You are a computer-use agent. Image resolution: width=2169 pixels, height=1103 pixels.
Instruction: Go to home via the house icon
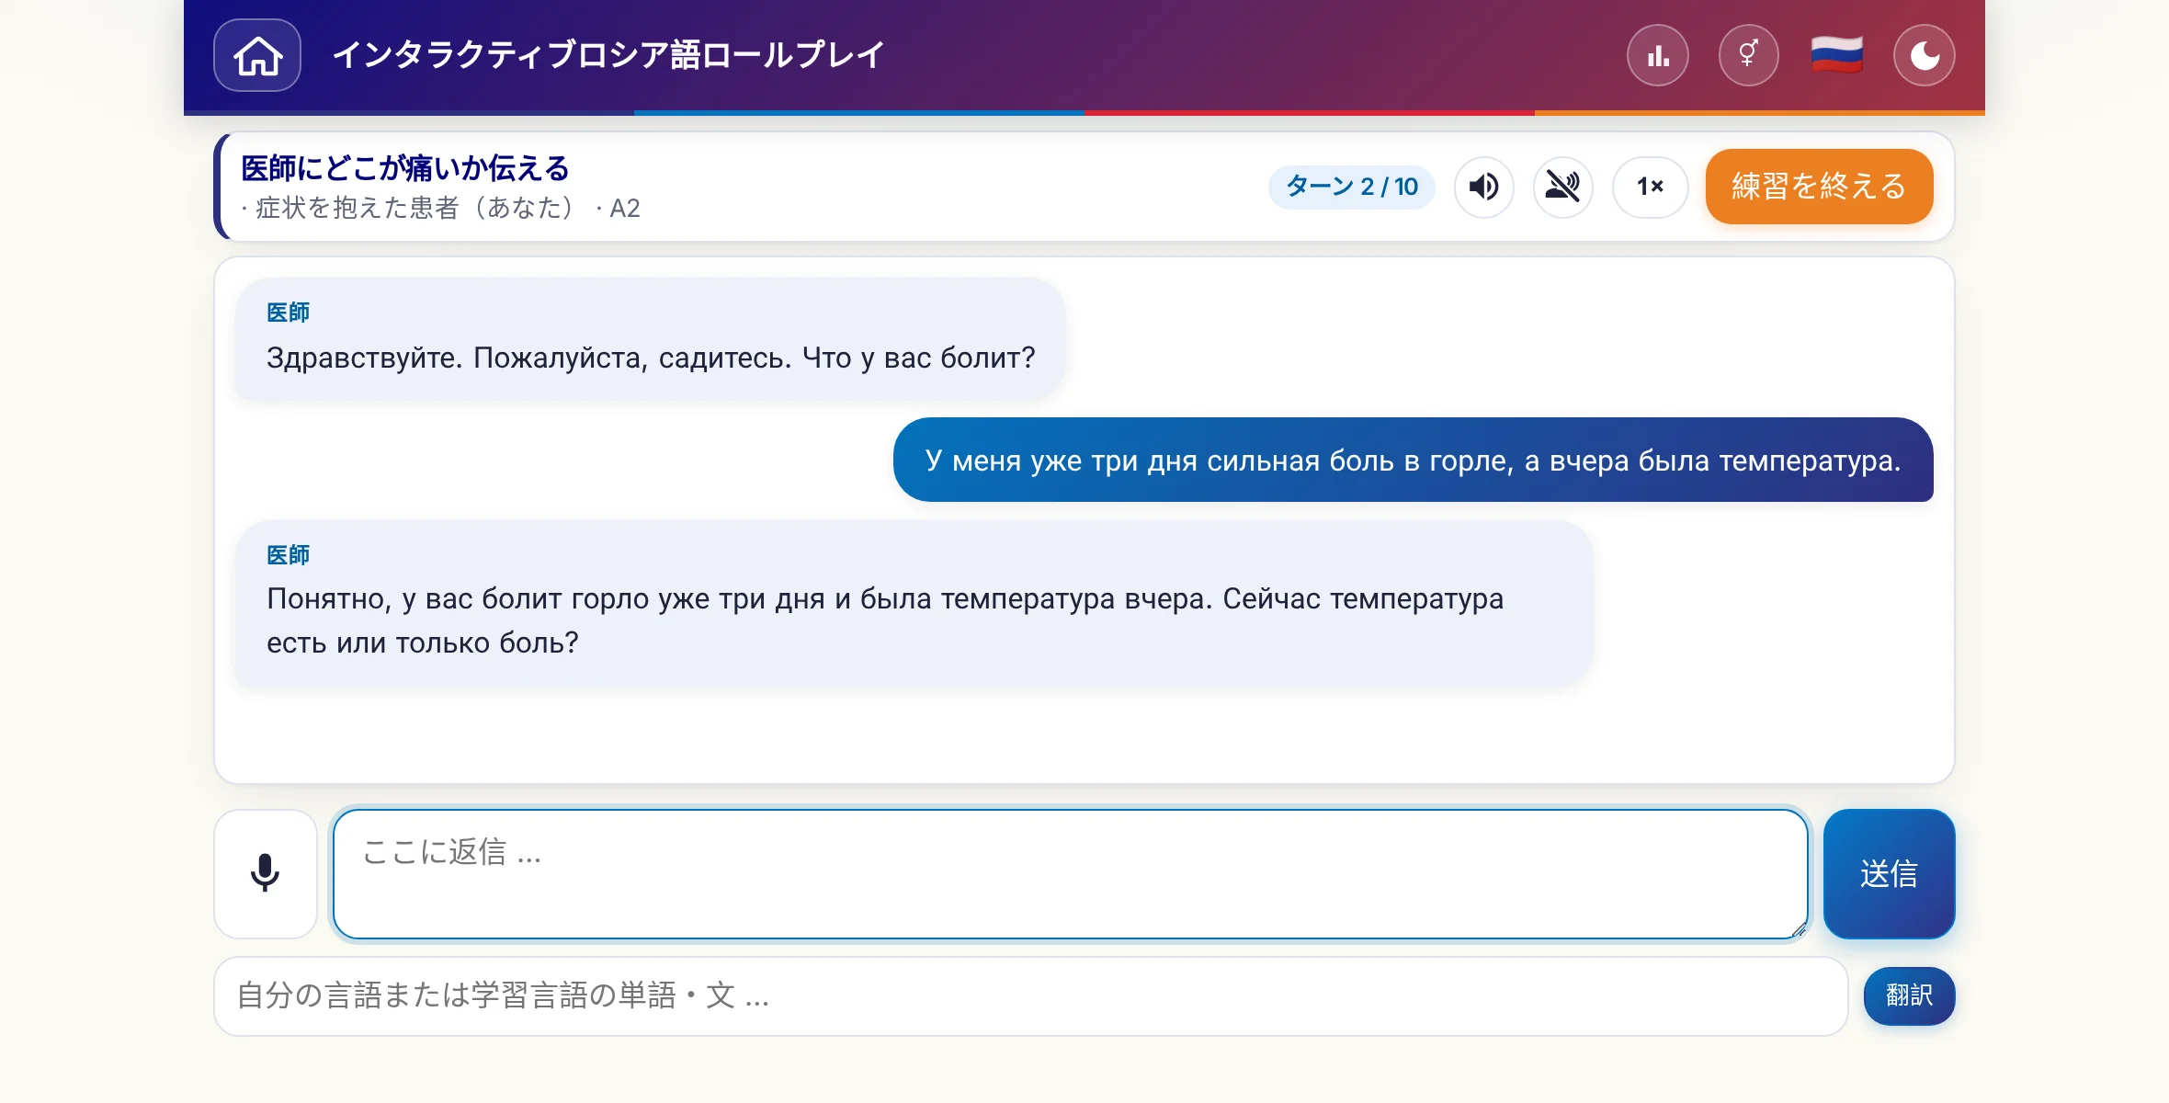[x=257, y=55]
